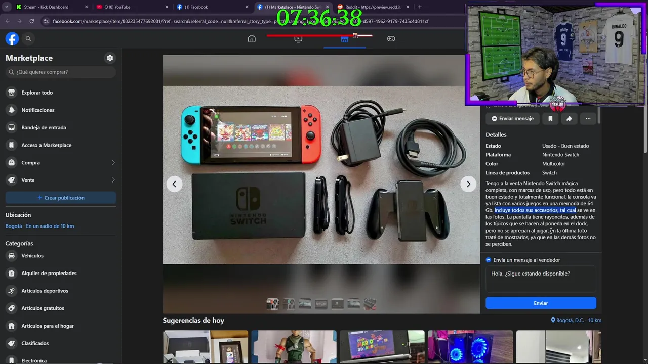
Task: Click the page vertical scrollbar
Action: [645, 101]
